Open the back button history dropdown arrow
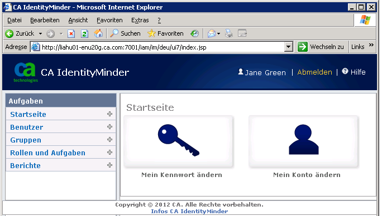The image size is (382, 216). pos(40,33)
